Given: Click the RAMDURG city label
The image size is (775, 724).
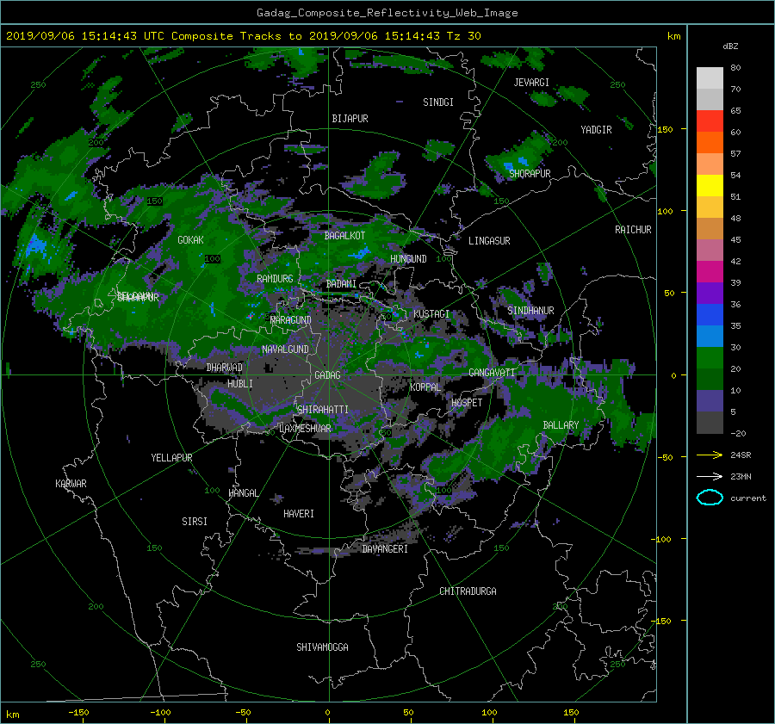Looking at the screenshot, I should 275,279.
